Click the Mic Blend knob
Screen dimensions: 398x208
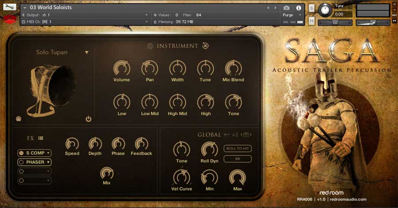click(x=233, y=68)
